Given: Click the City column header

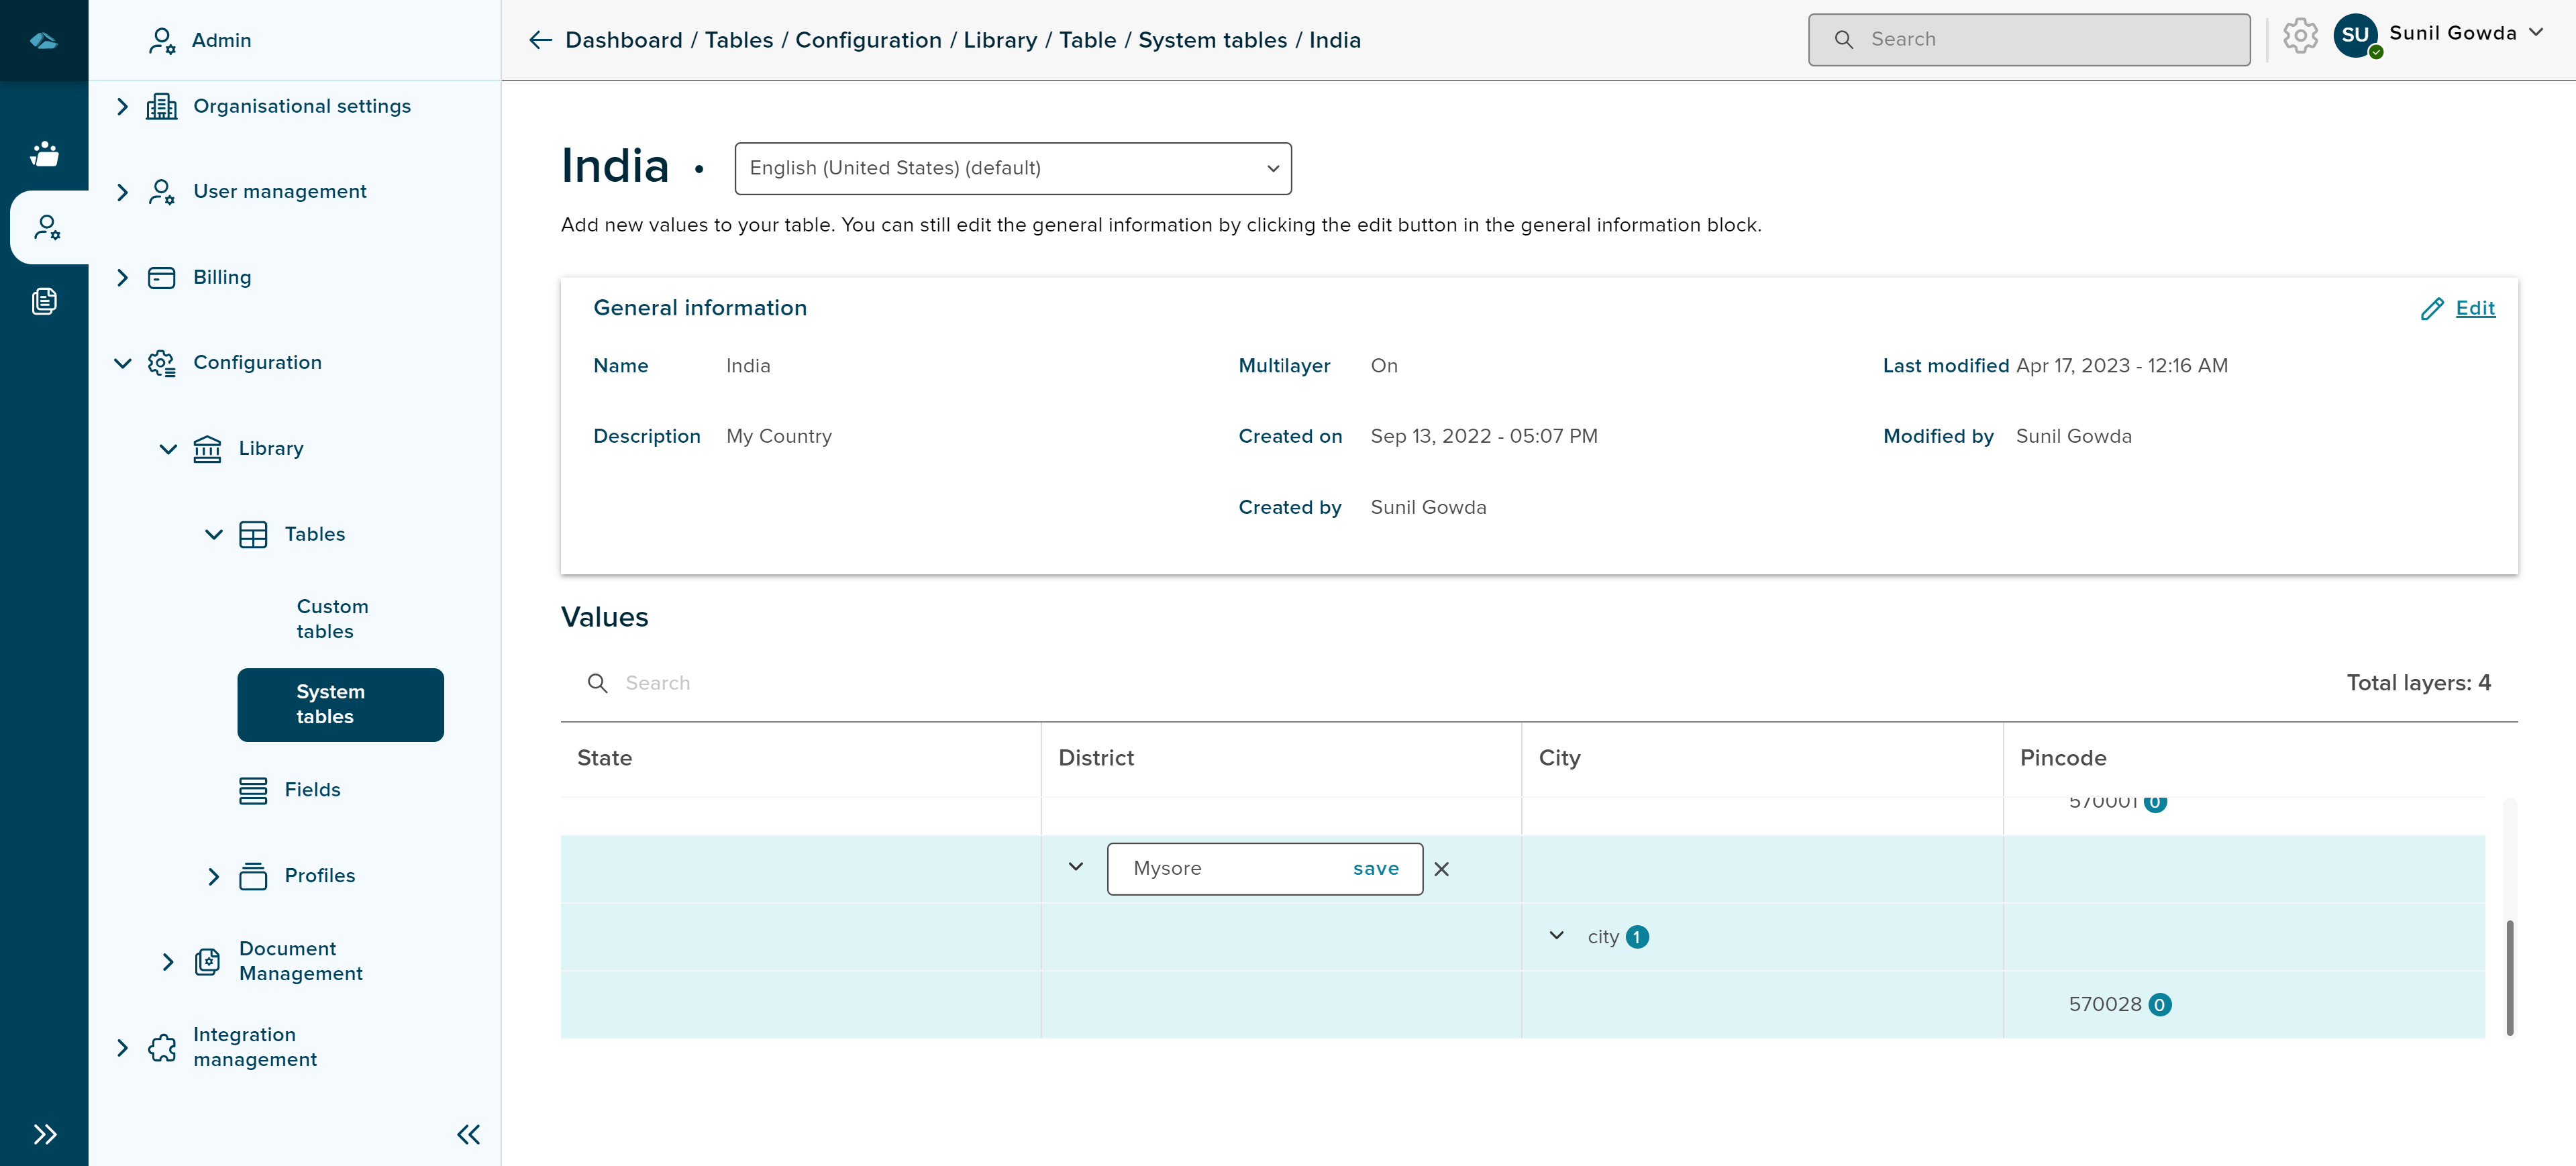Looking at the screenshot, I should coord(1559,758).
